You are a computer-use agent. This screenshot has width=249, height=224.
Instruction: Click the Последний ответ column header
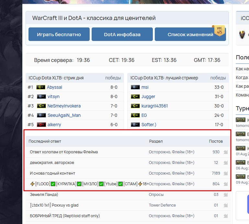pyautogui.click(x=45, y=141)
